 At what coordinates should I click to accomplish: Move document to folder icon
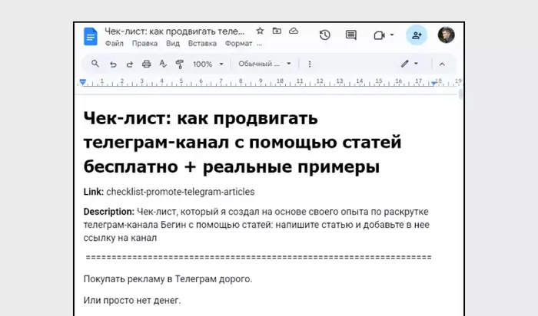277,31
